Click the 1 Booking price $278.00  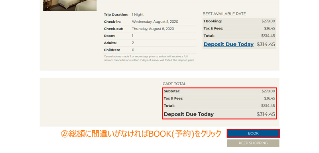click(x=268, y=21)
